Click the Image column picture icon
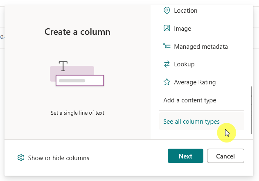The height and width of the screenshot is (181, 259). click(x=167, y=28)
